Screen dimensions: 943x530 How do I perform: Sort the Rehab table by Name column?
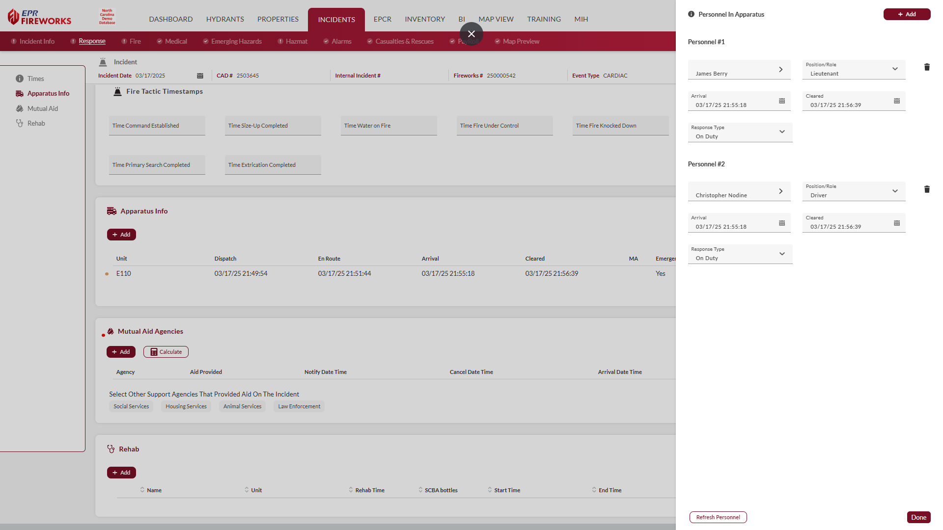(154, 490)
